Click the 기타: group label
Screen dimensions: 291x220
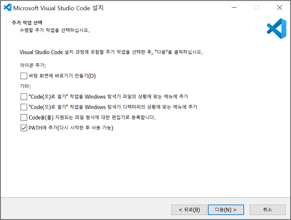25,86
